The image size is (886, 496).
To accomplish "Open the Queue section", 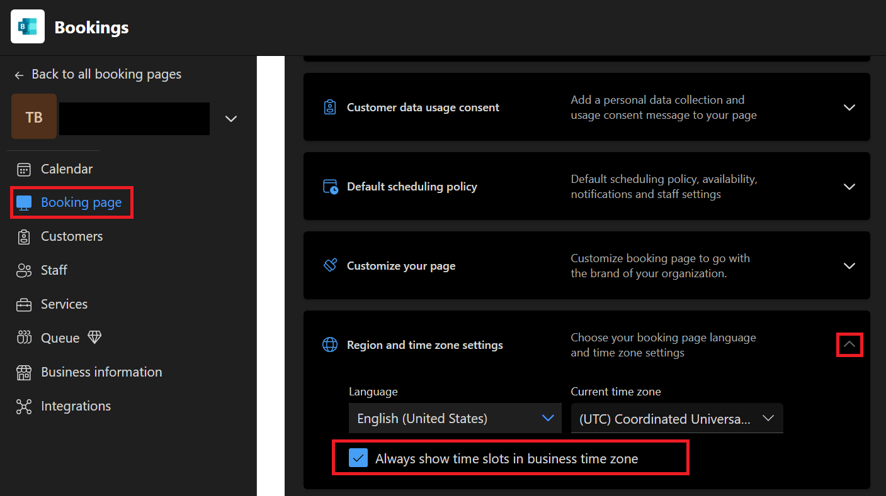I will (60, 338).
